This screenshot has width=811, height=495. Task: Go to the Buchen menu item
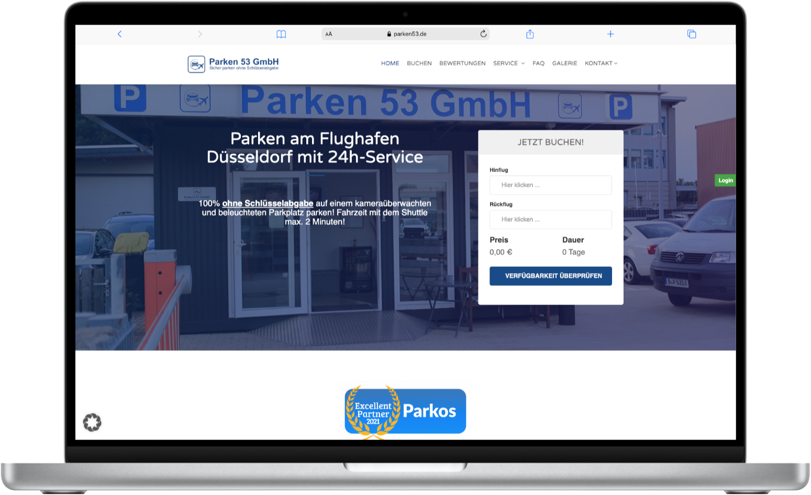click(419, 63)
